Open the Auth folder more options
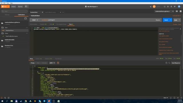183x103 pixels. point(27,27)
